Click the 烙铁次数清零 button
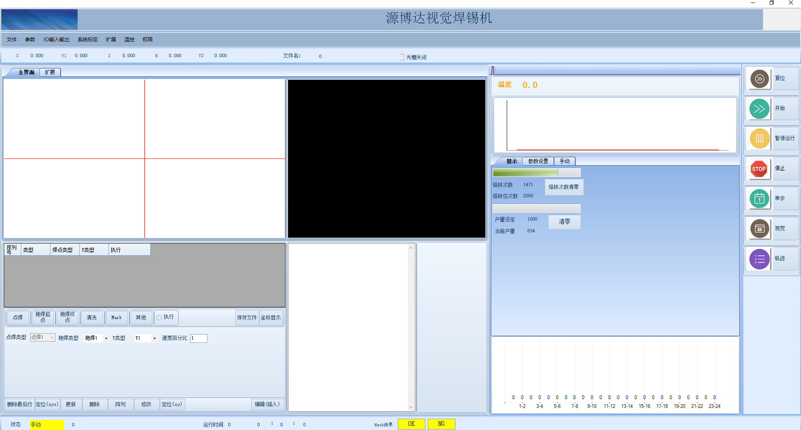This screenshot has height=430, width=801. 564,187
